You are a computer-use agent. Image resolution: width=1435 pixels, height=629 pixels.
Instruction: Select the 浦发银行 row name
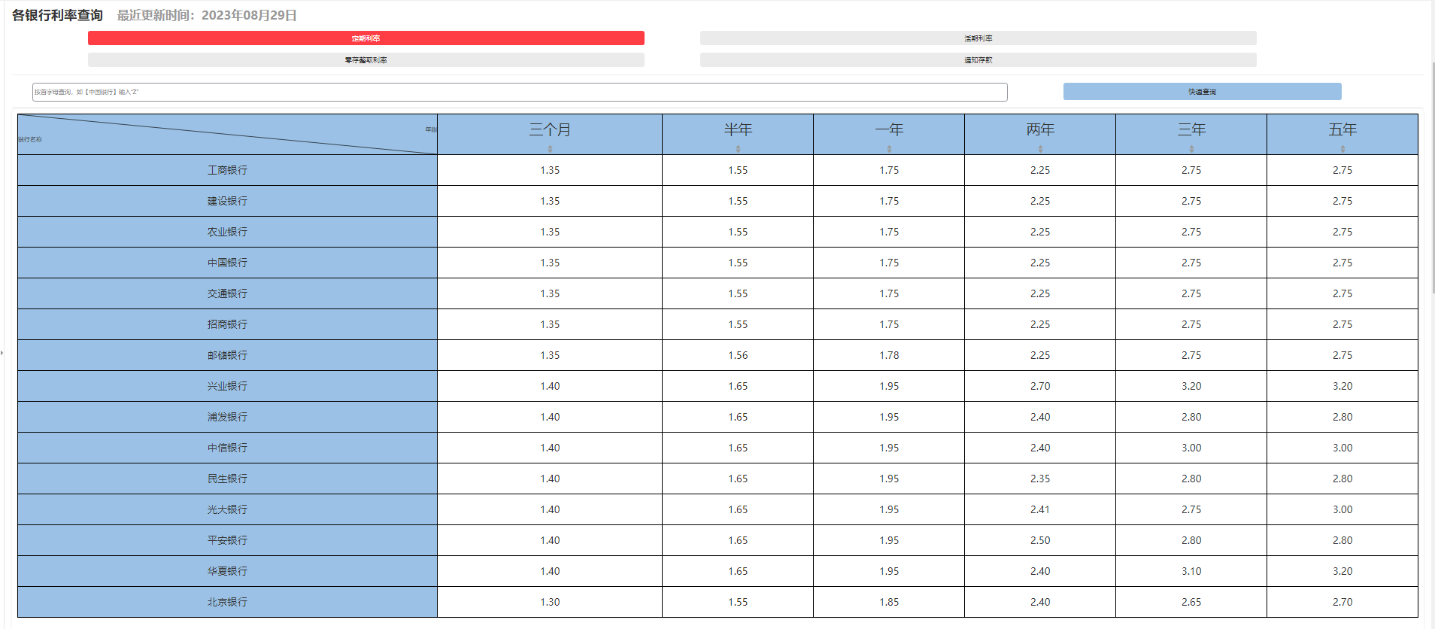[227, 417]
